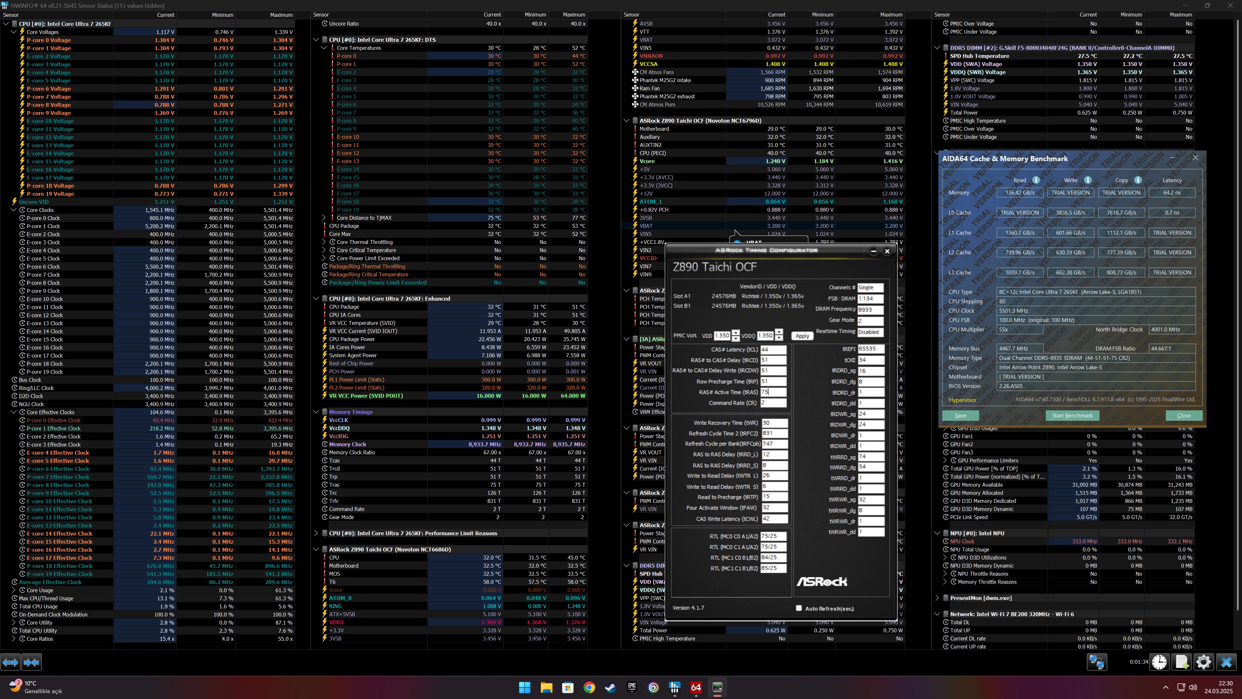Collapse the Memory Timings section
The image size is (1242, 699).
316,412
